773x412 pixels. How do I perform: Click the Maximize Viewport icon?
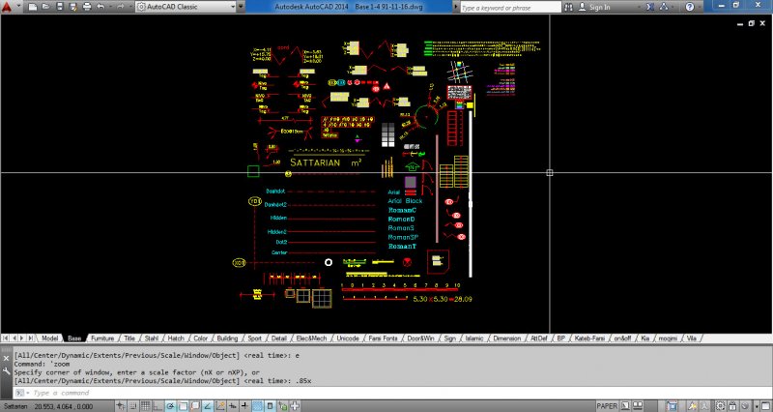click(672, 406)
